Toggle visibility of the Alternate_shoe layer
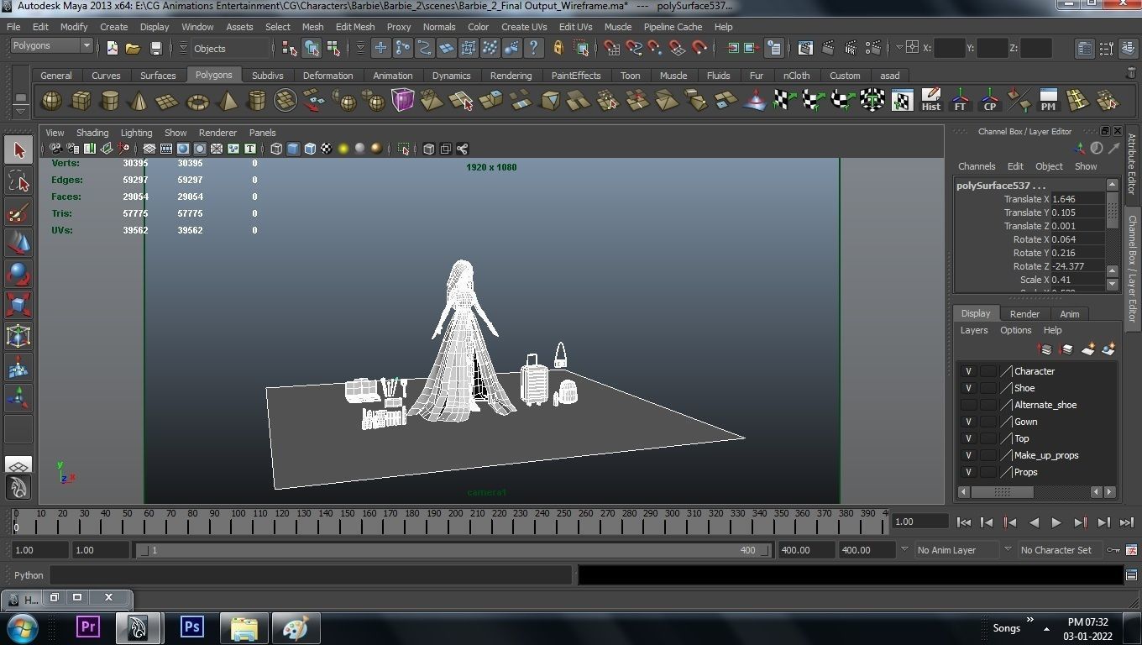1142x645 pixels. click(968, 405)
